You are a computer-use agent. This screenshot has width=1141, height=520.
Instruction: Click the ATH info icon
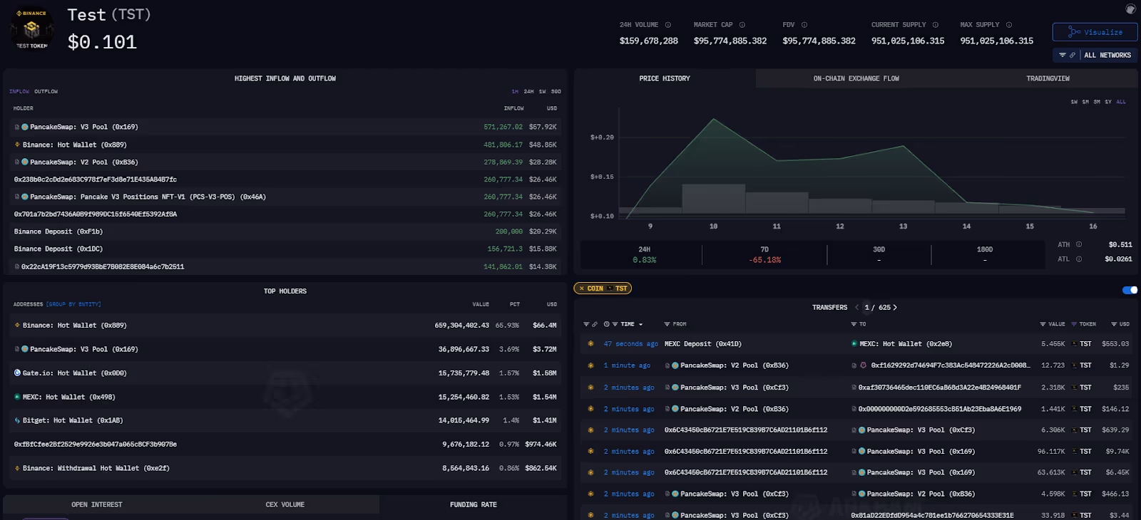[x=1079, y=244]
